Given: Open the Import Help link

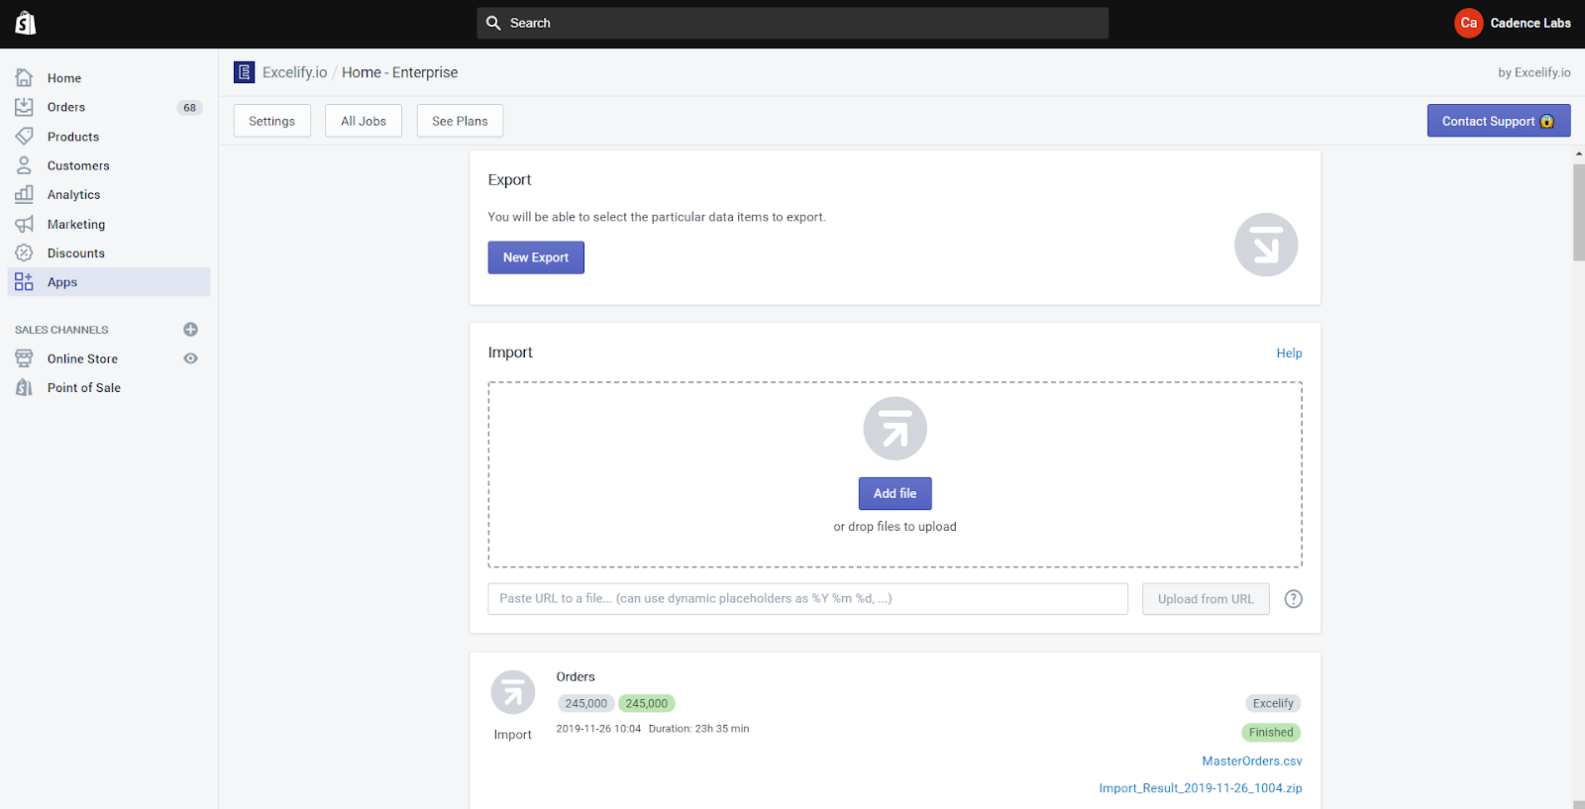Looking at the screenshot, I should [x=1289, y=354].
